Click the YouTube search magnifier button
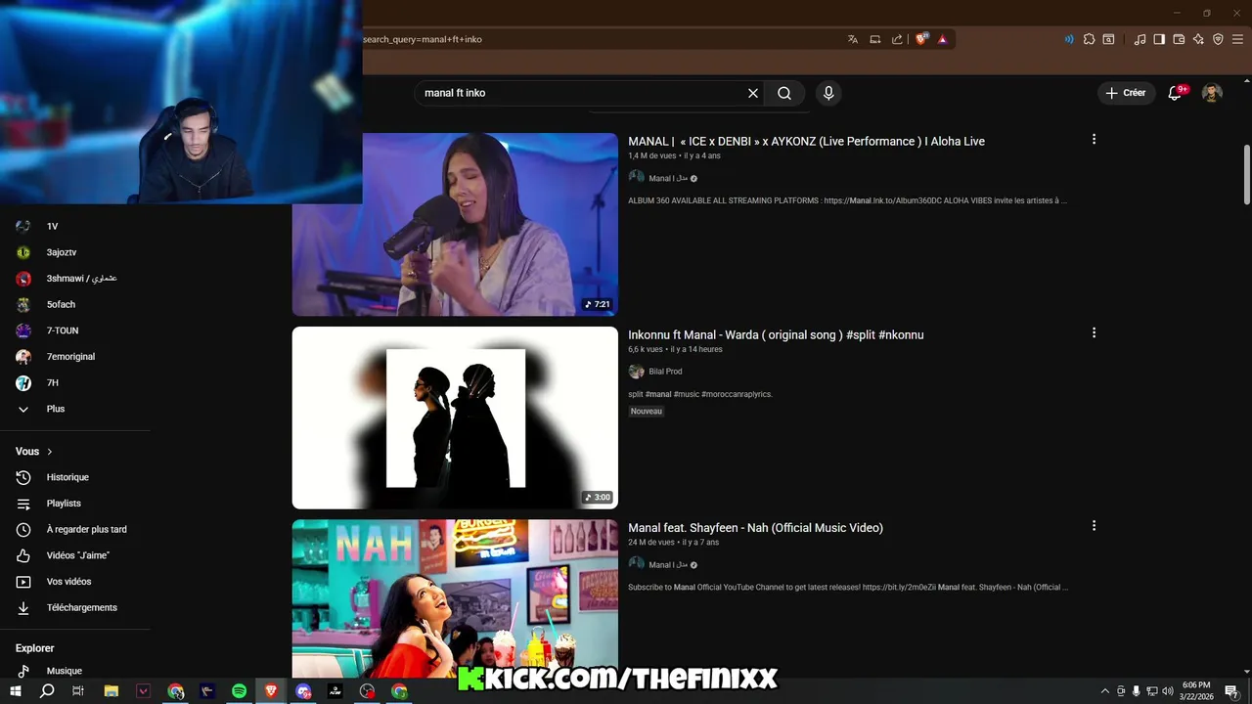This screenshot has width=1252, height=704. click(x=784, y=93)
